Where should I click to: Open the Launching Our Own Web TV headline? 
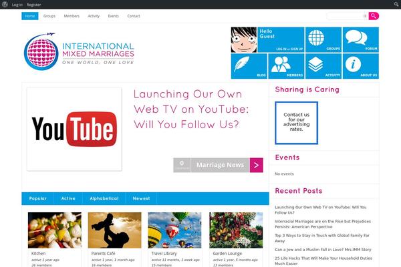[190, 109]
